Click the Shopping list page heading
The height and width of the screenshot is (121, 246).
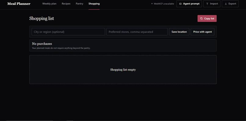pyautogui.click(x=42, y=19)
